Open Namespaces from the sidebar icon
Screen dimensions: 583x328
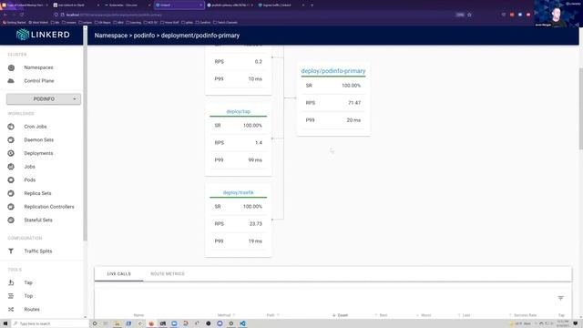tap(11, 67)
